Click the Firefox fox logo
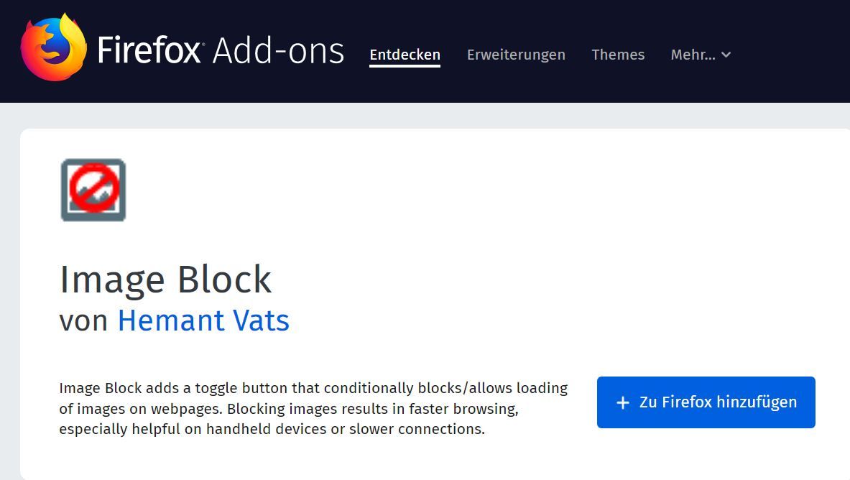This screenshot has height=480, width=850. [x=53, y=47]
